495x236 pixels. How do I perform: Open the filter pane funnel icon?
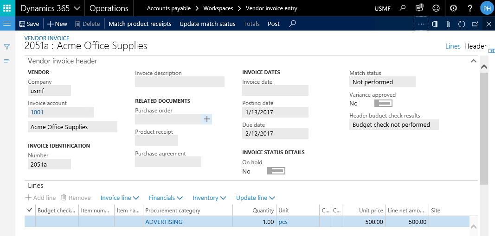(7, 47)
